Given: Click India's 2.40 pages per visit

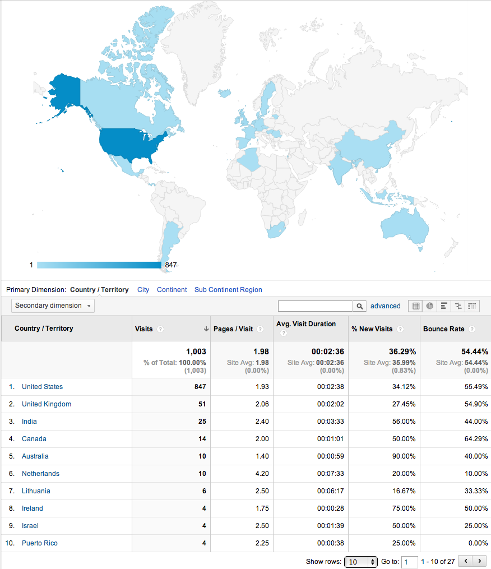Looking at the screenshot, I should pos(262,422).
